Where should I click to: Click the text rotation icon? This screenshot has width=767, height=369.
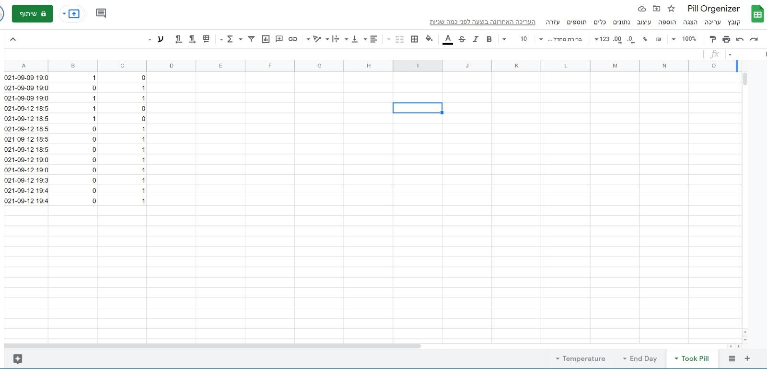coord(316,39)
